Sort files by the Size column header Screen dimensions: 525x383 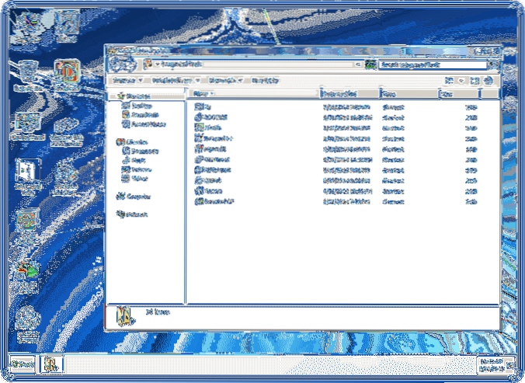click(459, 94)
